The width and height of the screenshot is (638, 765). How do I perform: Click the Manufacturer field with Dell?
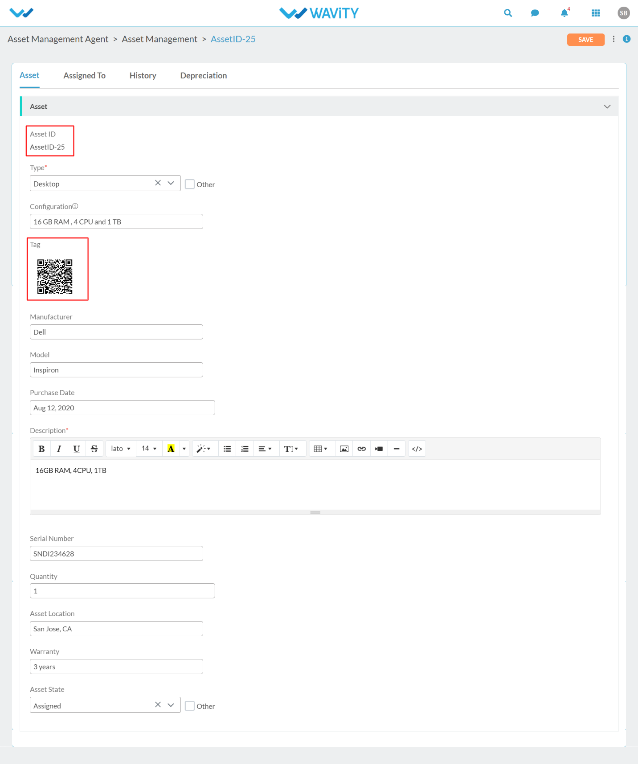(116, 332)
